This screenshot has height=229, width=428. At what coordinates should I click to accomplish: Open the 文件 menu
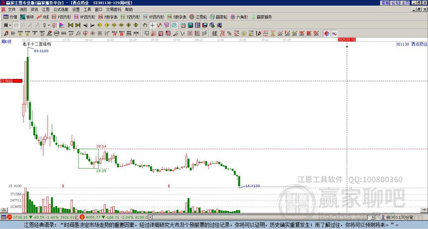[12, 10]
